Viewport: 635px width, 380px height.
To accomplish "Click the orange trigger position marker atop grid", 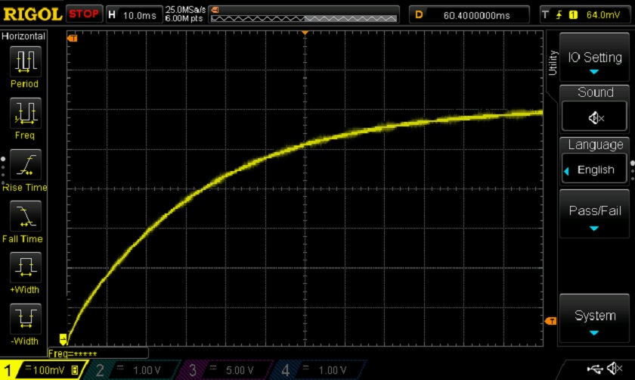I will [x=305, y=33].
